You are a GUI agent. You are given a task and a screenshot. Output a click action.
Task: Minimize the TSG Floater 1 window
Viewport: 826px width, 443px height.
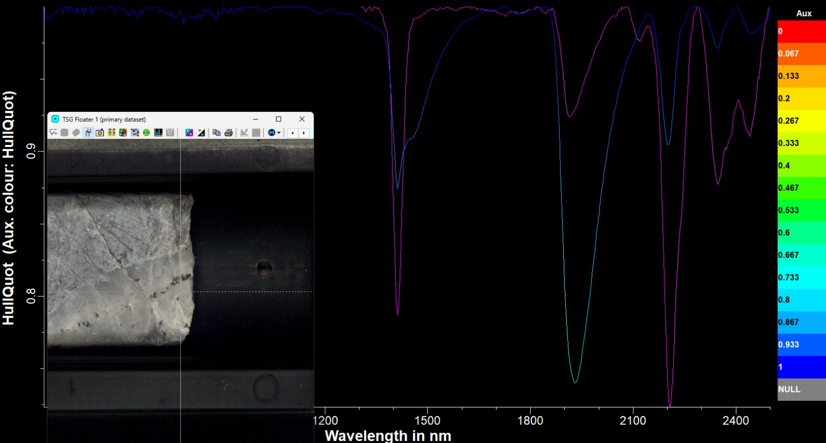coord(256,119)
